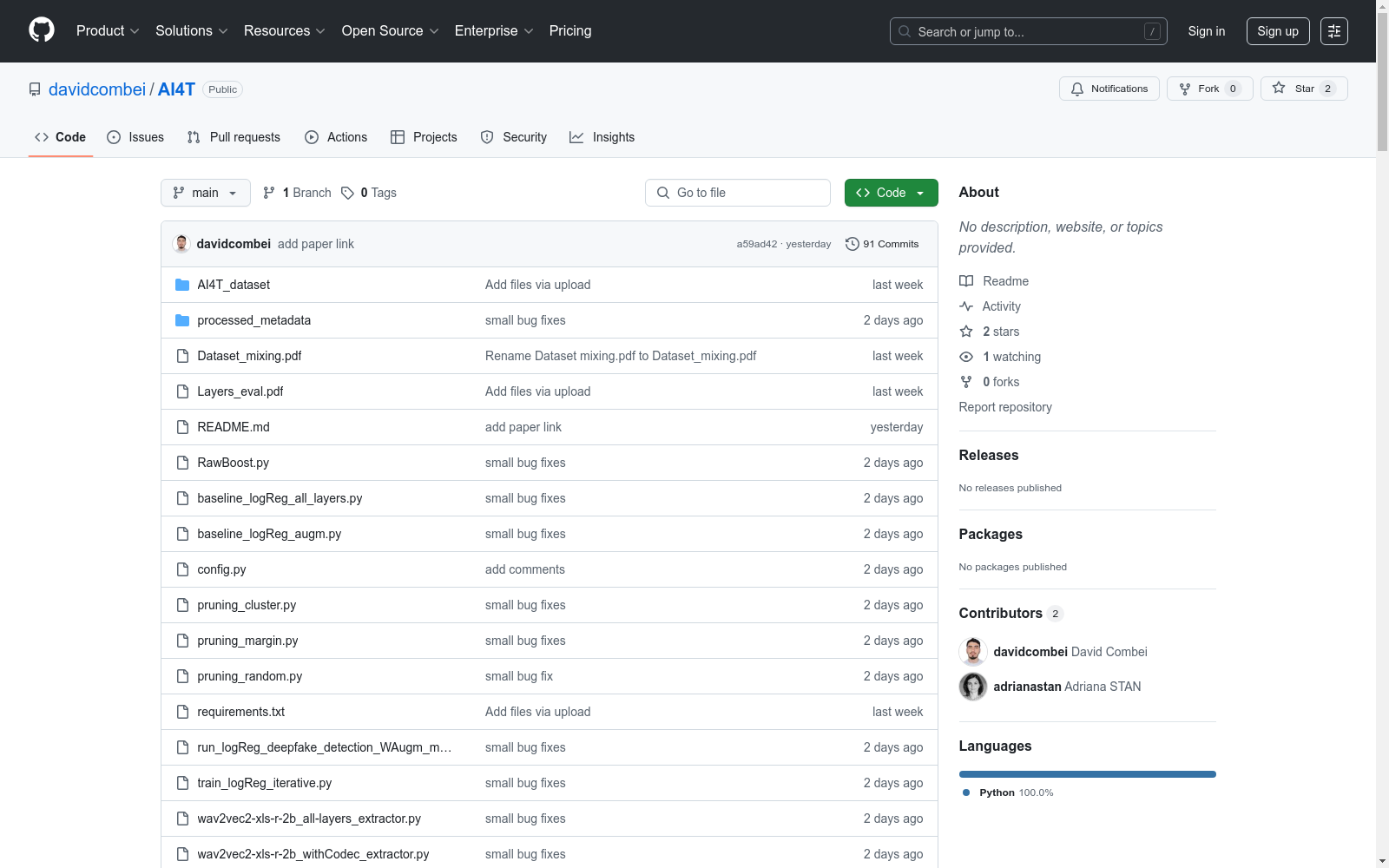Switch to the Insights tab

click(x=602, y=137)
